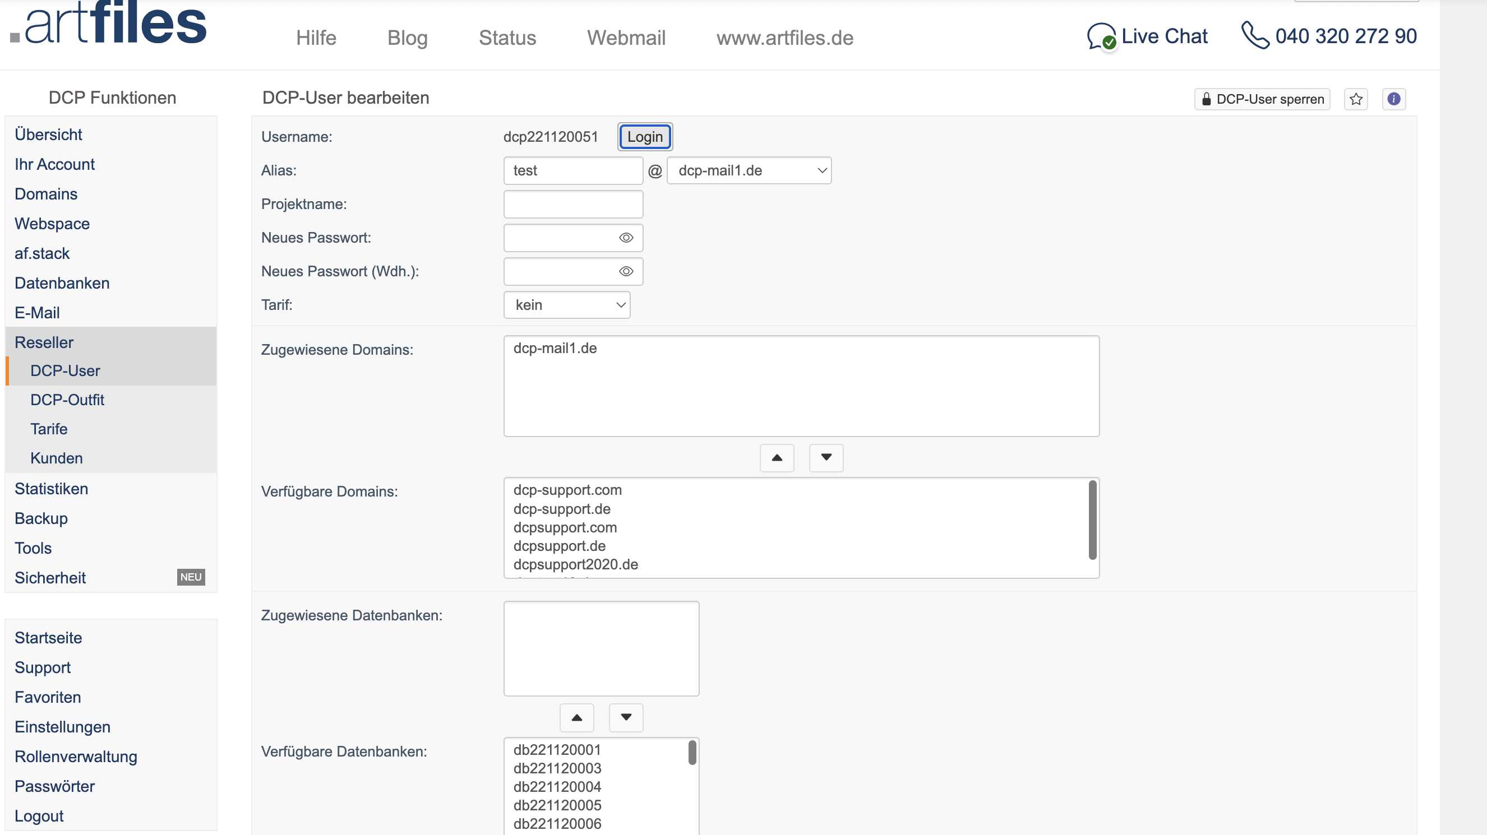Move domain down with the arrow button
1487x835 pixels.
pyautogui.click(x=826, y=458)
